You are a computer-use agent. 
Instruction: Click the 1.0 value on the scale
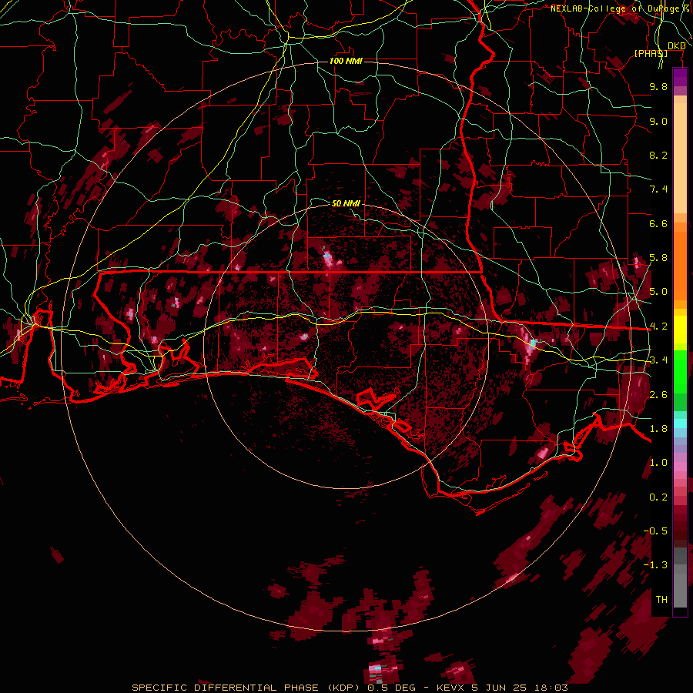click(x=658, y=463)
